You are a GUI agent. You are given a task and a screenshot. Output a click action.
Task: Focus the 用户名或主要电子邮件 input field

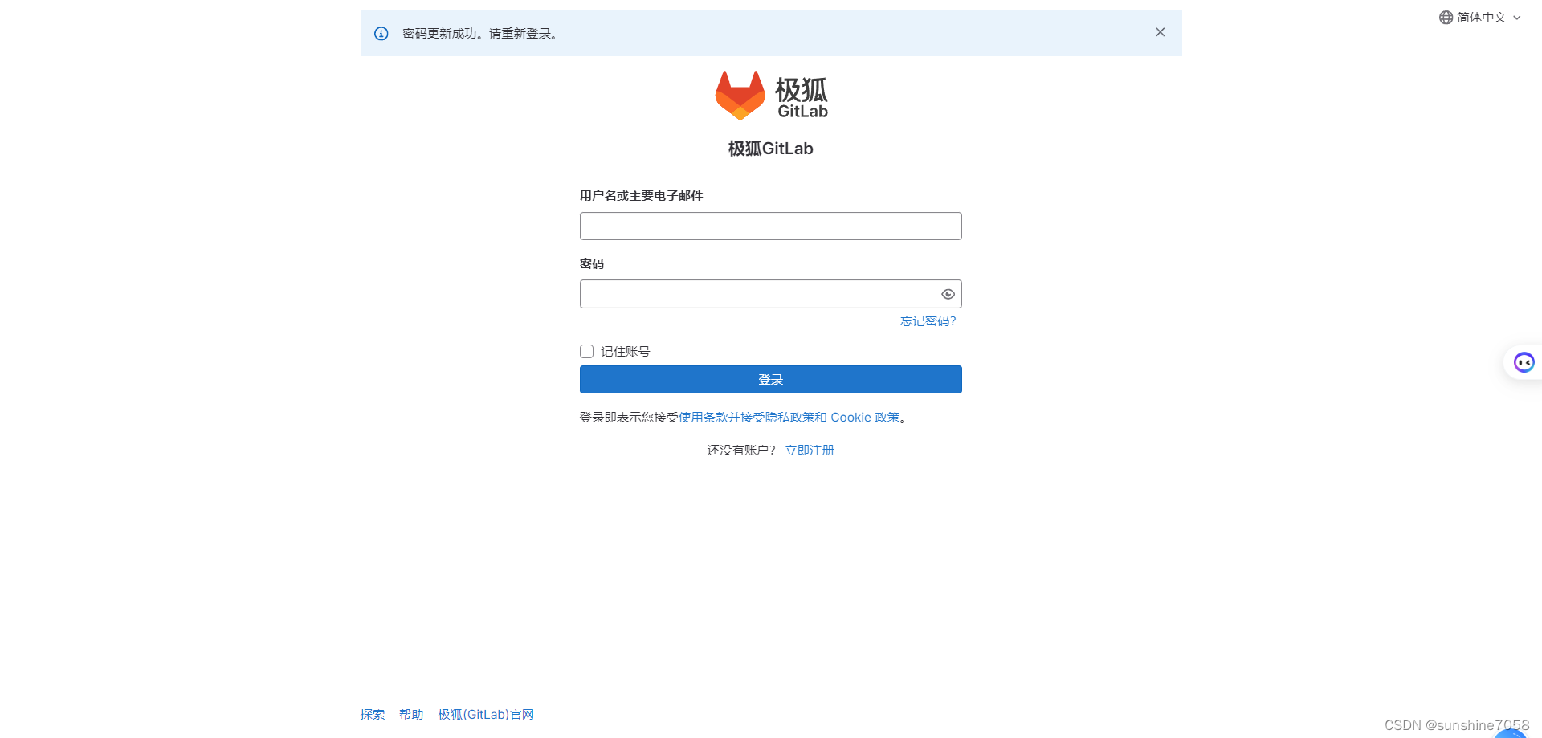pos(771,226)
